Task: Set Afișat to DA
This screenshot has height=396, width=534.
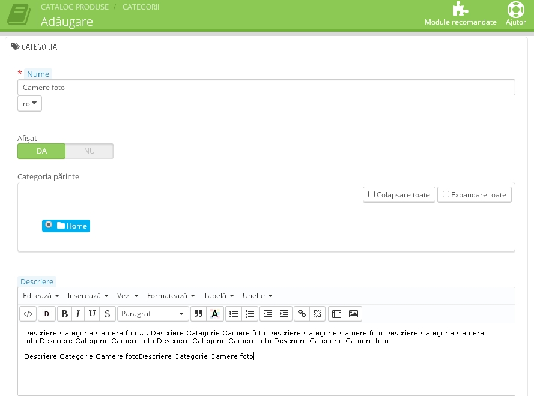Action: [x=41, y=151]
